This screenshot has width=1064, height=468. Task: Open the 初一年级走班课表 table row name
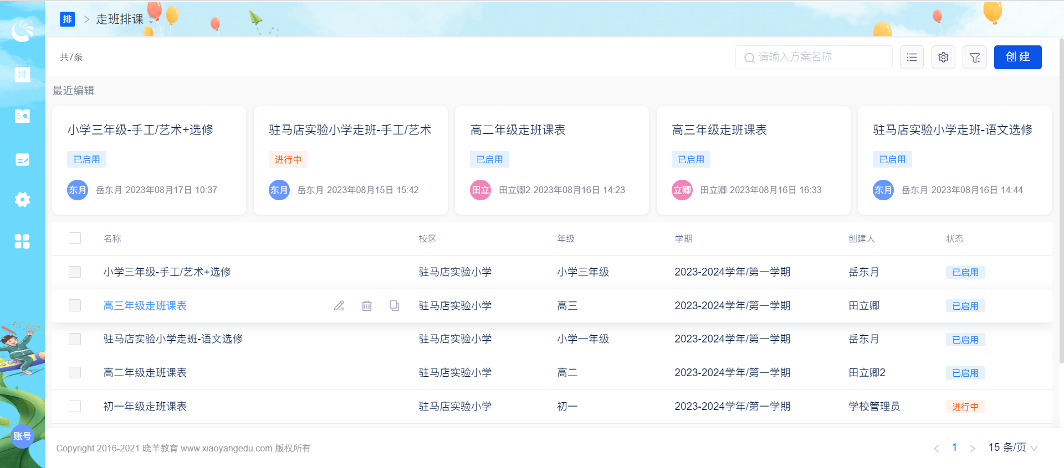(145, 406)
